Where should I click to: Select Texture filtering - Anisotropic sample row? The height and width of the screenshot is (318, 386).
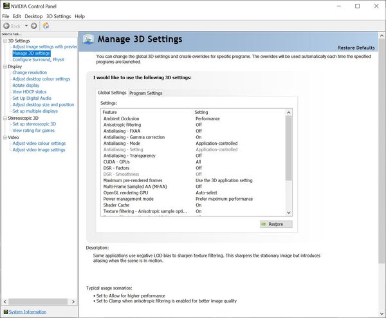[x=194, y=211]
